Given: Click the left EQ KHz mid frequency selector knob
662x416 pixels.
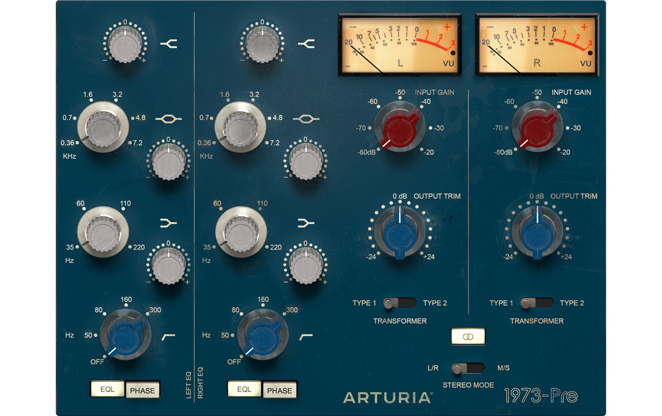Looking at the screenshot, I should click(x=103, y=127).
